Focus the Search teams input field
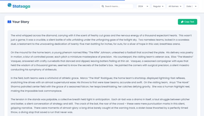204x116 pixels. tap(116, 6)
